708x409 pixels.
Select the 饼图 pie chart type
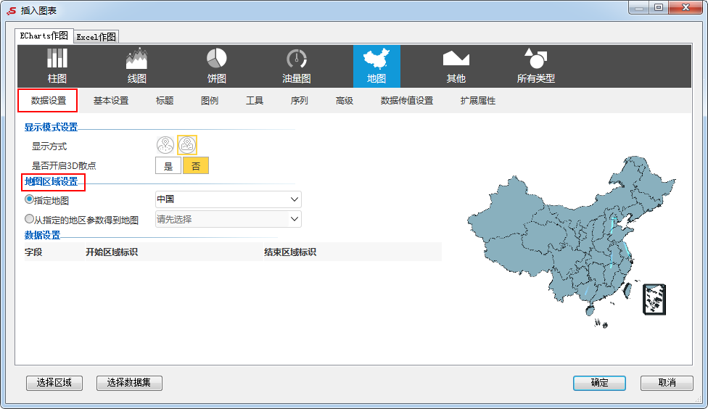(x=217, y=66)
